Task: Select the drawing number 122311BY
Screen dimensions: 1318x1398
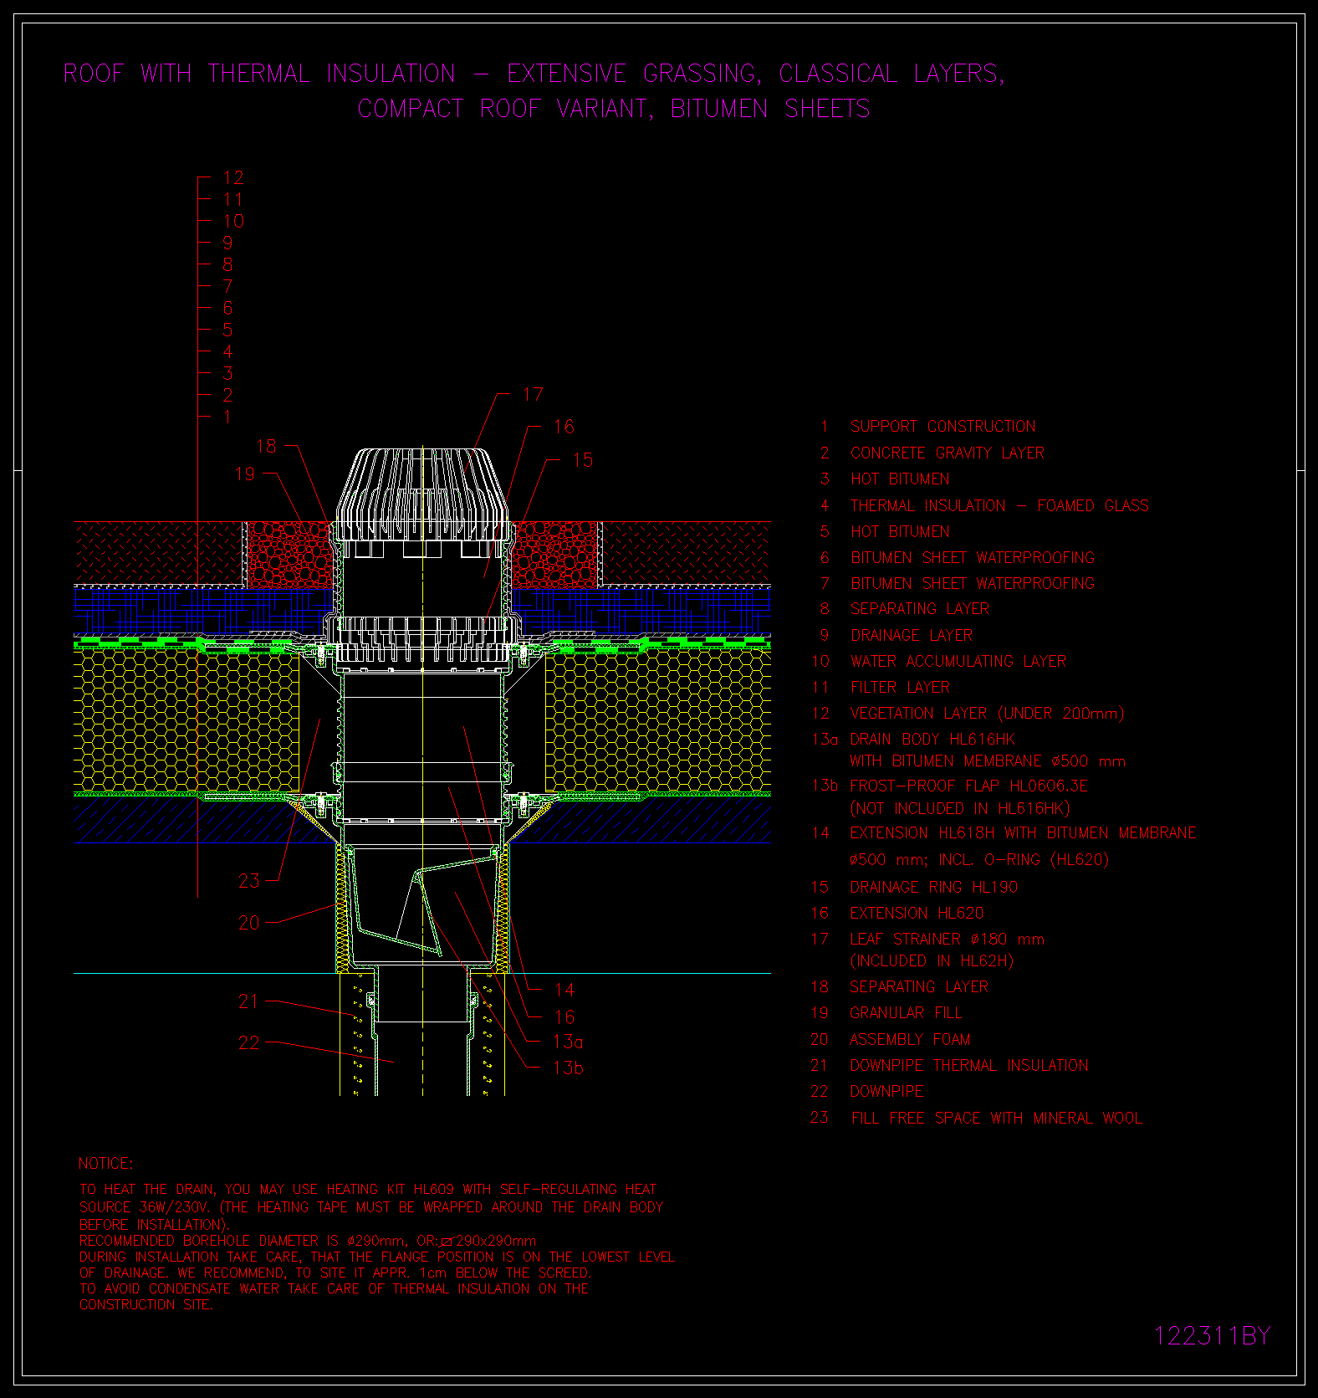Action: [x=1212, y=1336]
